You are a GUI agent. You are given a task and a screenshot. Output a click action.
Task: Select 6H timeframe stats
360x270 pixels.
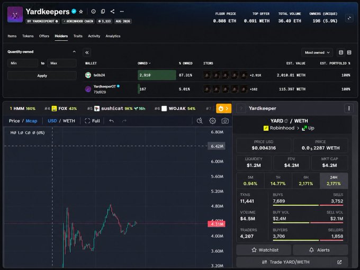point(306,181)
